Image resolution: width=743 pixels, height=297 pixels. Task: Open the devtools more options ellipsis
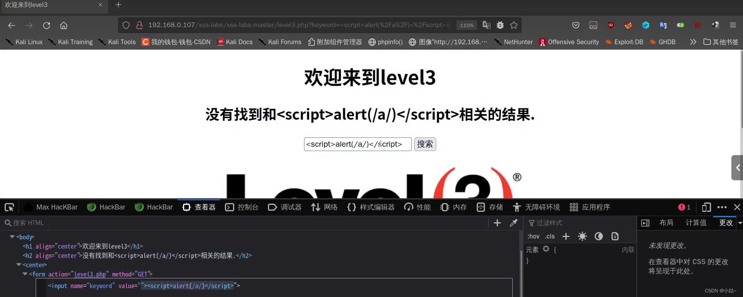[722, 207]
